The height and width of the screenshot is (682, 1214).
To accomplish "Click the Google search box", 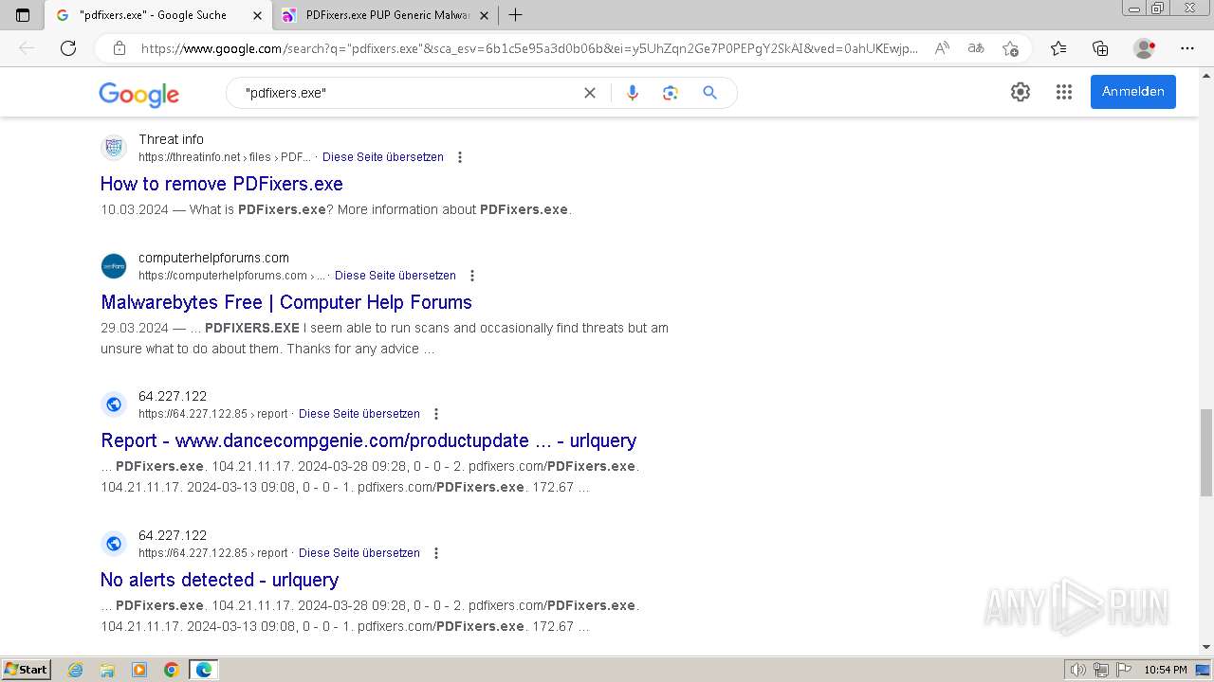I will point(408,93).
